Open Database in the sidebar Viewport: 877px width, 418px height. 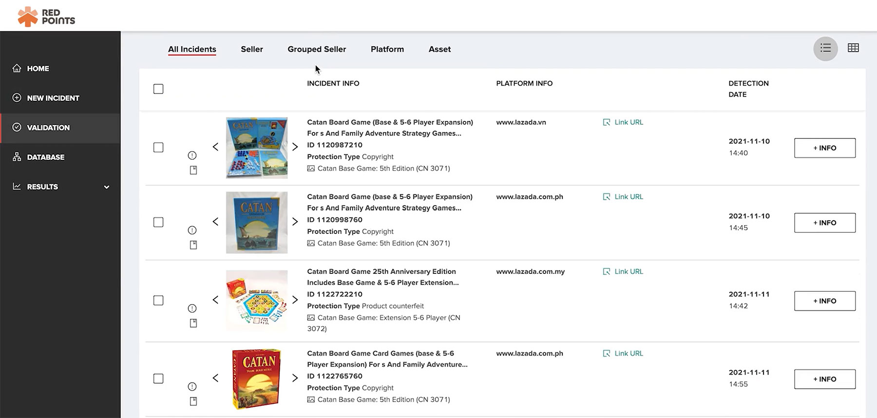[x=60, y=157]
